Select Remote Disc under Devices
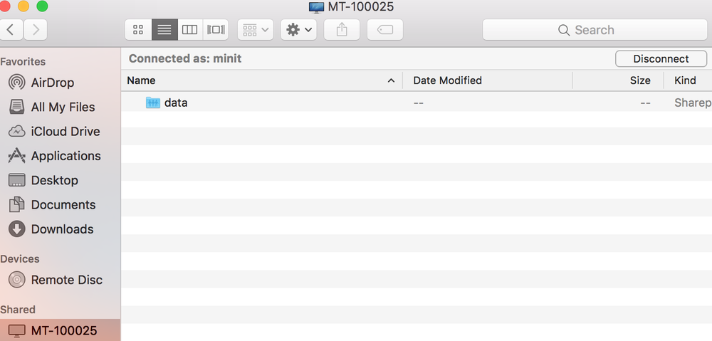 (60, 280)
